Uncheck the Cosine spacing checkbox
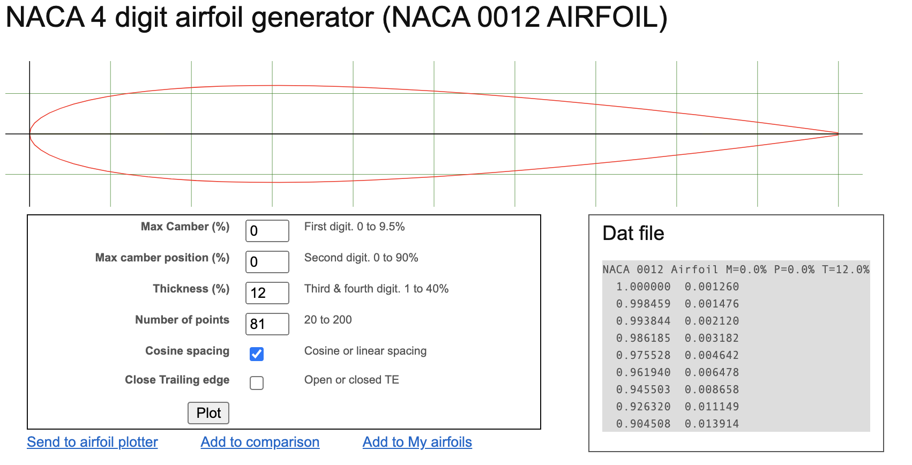Viewport: 912px width, 465px height. point(257,354)
